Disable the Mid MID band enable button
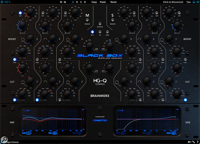Screen dimensions: 200x144 tap(37, 100)
